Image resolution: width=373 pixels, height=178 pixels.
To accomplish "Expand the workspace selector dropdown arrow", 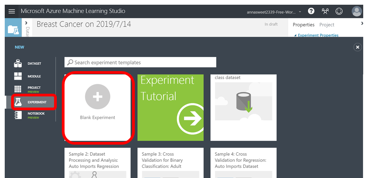I will (x=300, y=12).
